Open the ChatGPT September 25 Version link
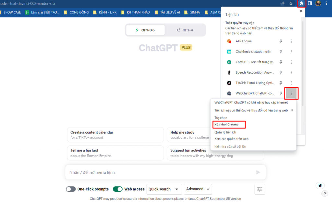Image resolution: width=332 pixels, height=202 pixels. coord(219,199)
